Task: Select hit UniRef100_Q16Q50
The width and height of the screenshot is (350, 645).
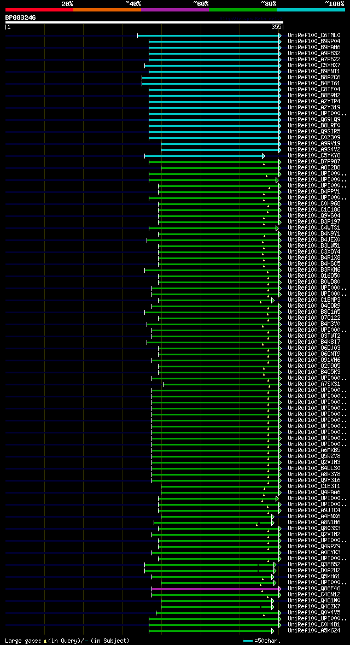Action: tap(314, 275)
